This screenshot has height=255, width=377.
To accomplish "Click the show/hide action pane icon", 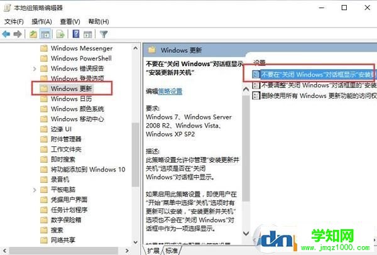I will pyautogui.click(x=87, y=35).
